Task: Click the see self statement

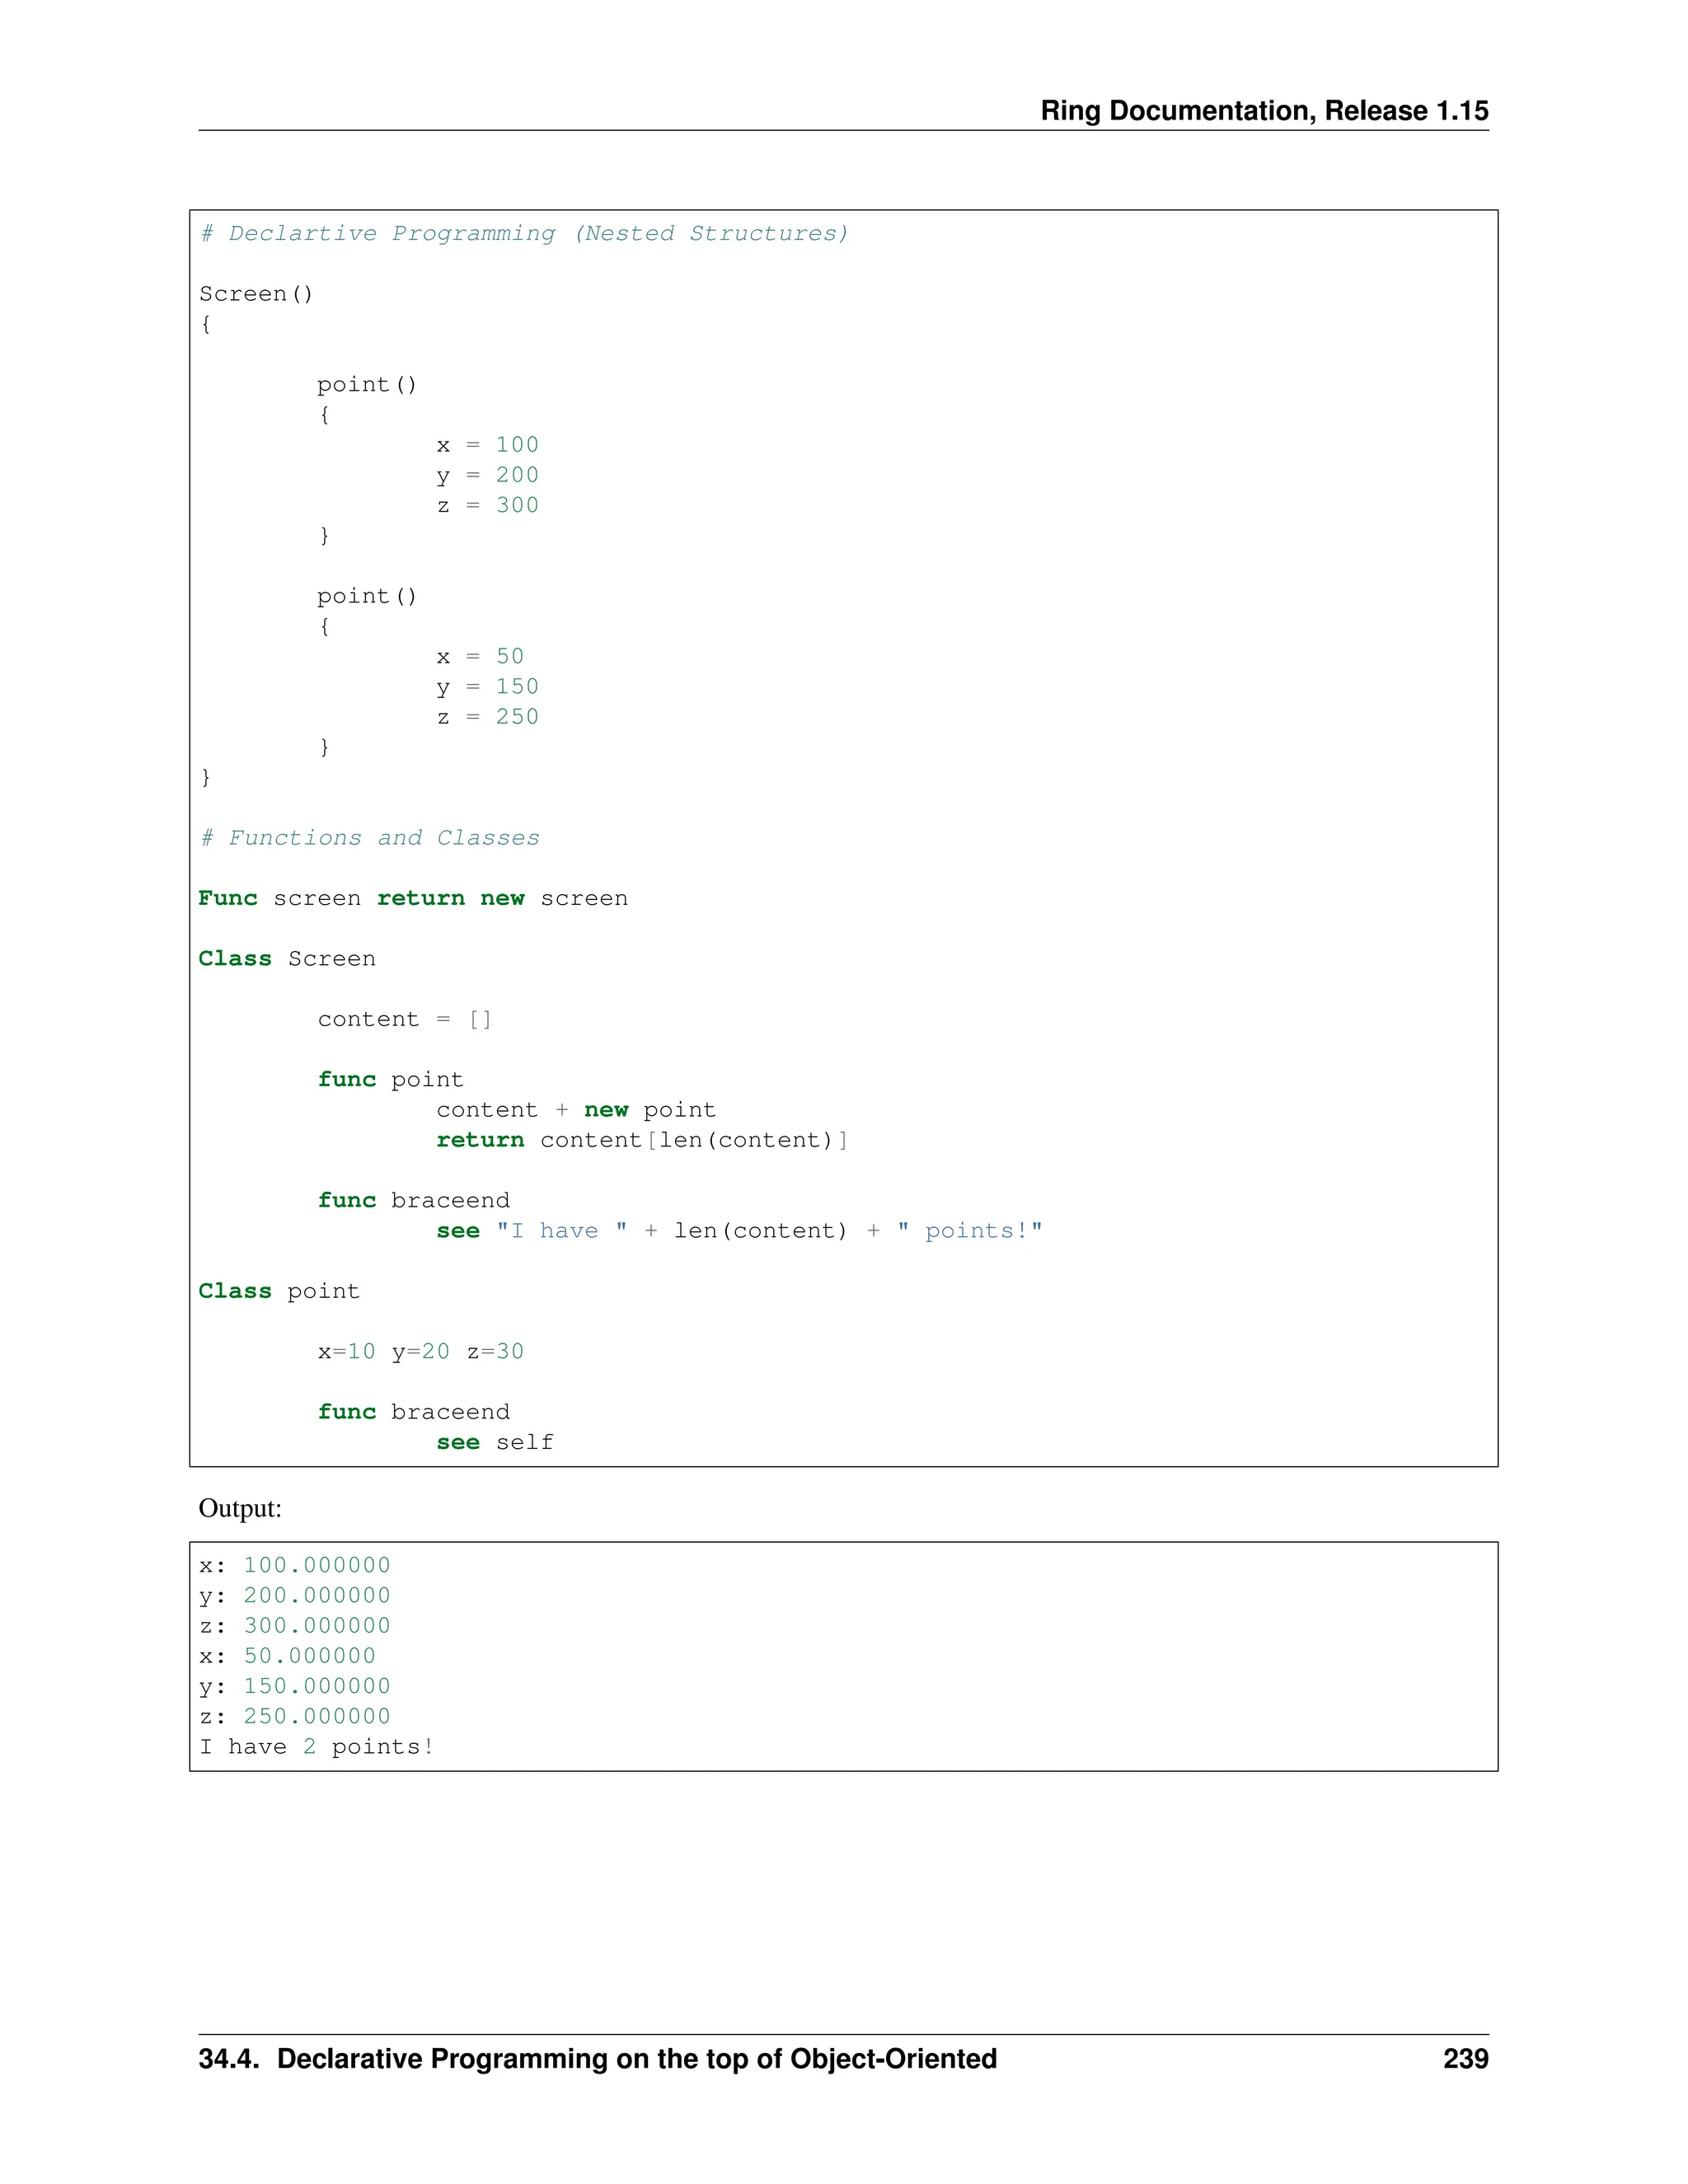Action: tap(494, 1442)
